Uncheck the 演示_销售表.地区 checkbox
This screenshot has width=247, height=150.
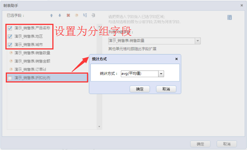pos(10,36)
